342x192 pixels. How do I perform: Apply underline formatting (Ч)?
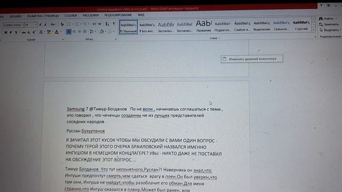16,32
